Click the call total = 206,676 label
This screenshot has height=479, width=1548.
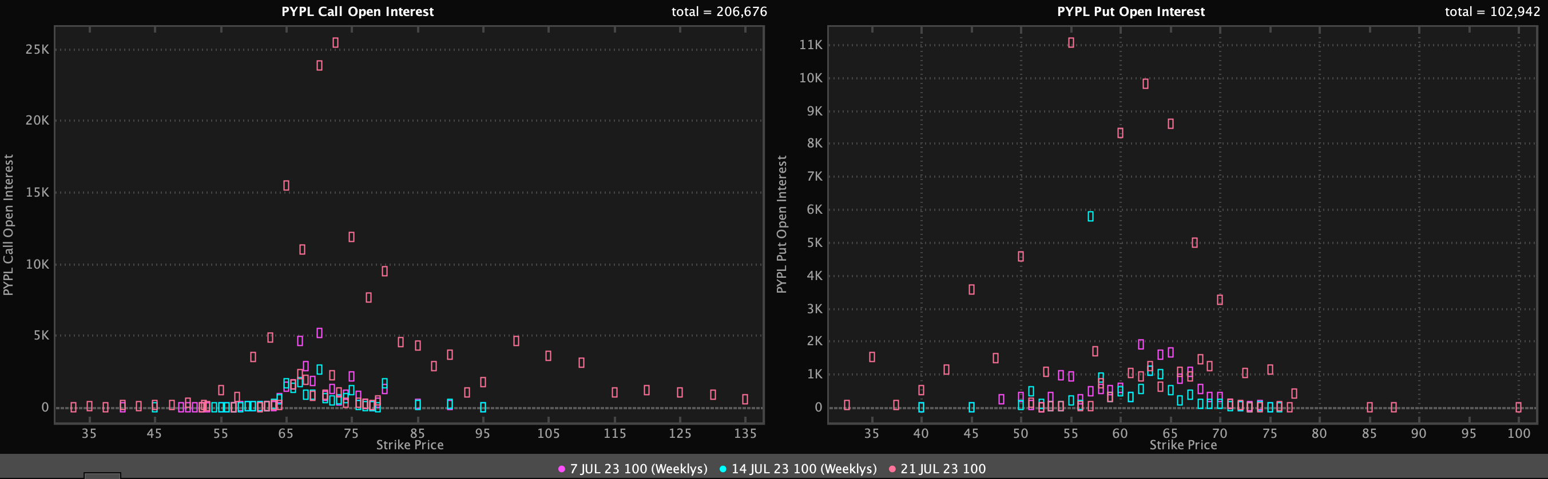click(719, 11)
